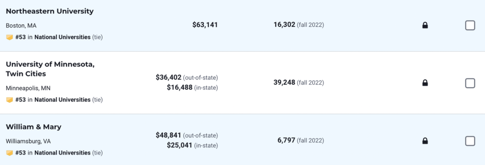Screen dimensions: 485x165
Task: Click Northeastern's $63,141 tuition figure
Action: [x=205, y=25]
